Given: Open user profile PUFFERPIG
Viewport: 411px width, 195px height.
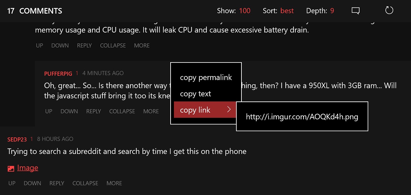Looking at the screenshot, I should coord(58,73).
